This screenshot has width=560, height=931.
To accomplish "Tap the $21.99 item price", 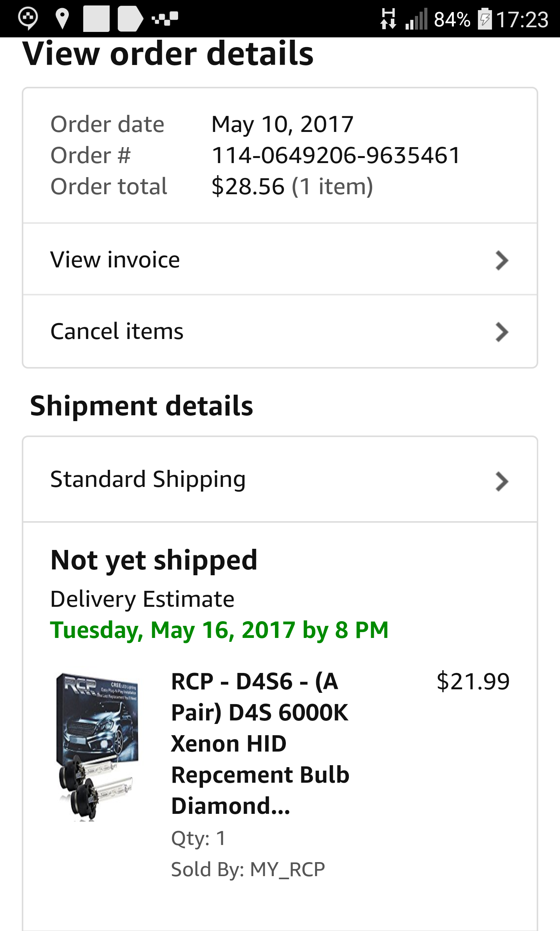I will point(473,682).
